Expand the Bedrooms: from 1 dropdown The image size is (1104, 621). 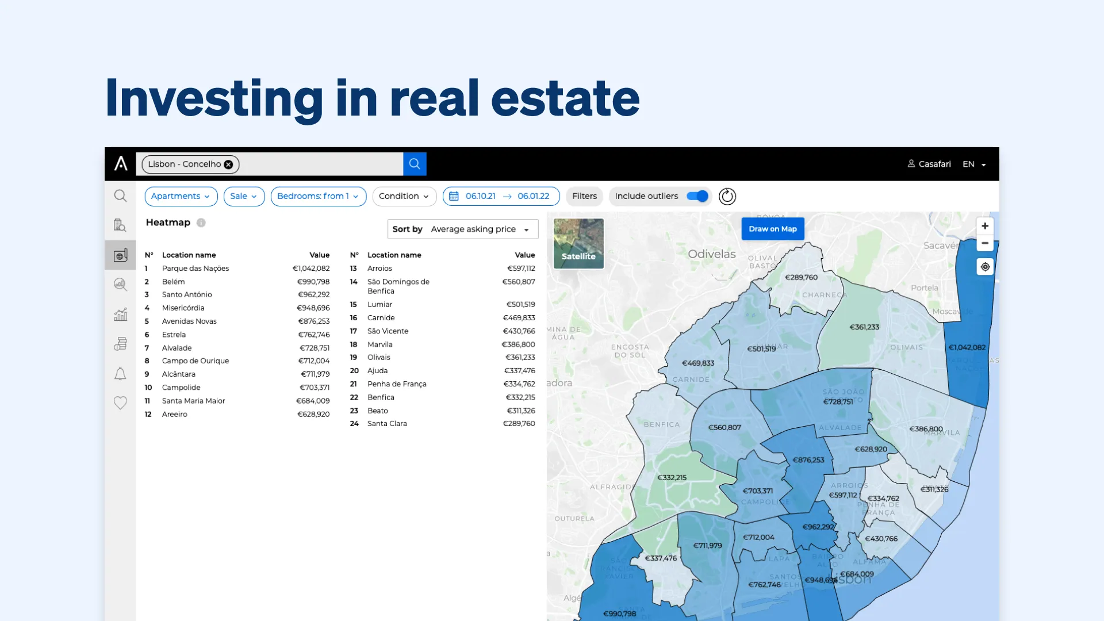[x=319, y=196]
